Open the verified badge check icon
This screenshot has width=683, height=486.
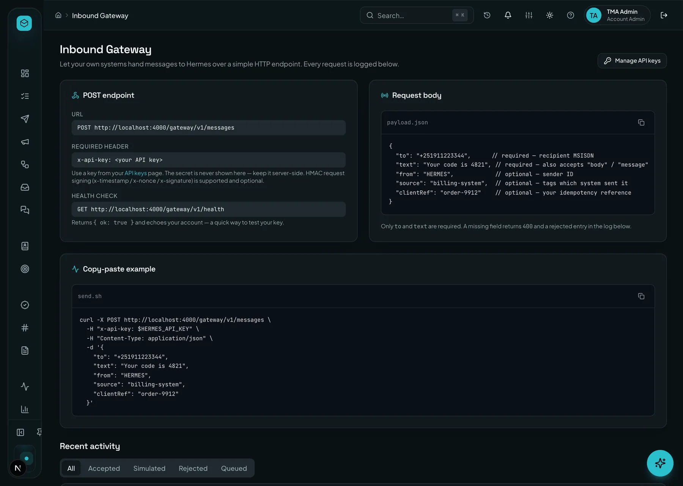point(25,305)
